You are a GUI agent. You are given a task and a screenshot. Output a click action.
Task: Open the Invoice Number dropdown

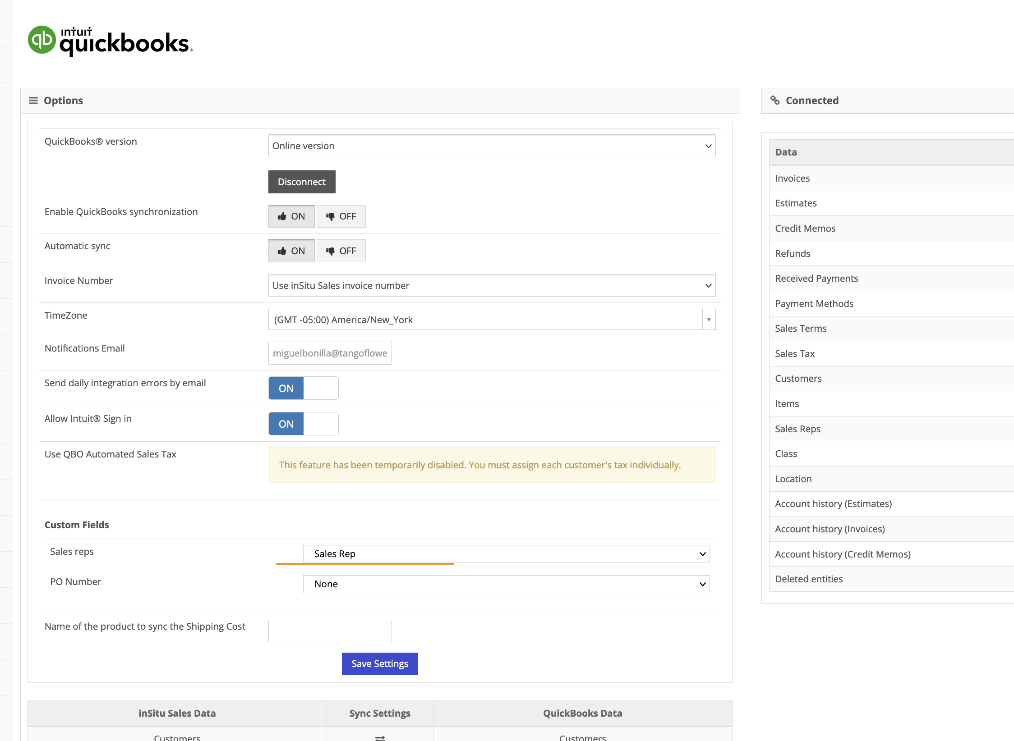pyautogui.click(x=492, y=286)
